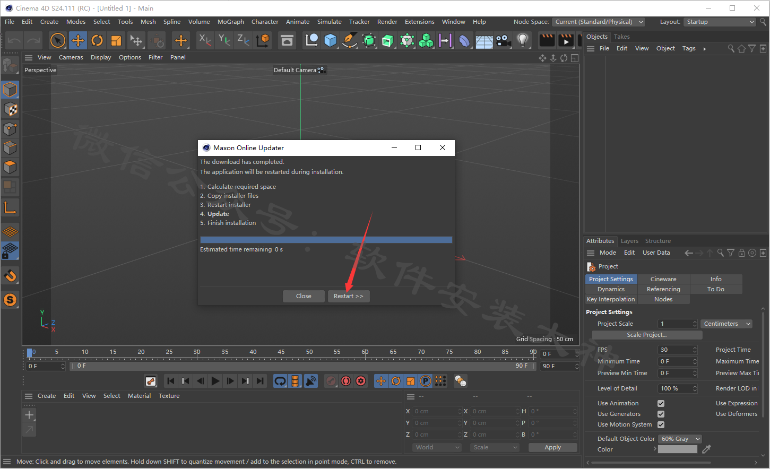Add a Camera object
The width and height of the screenshot is (770, 469).
click(x=503, y=40)
